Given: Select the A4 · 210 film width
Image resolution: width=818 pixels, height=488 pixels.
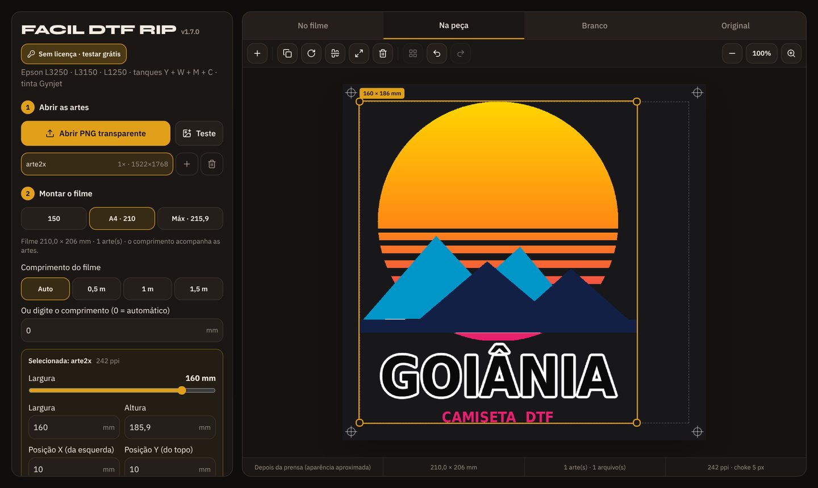Looking at the screenshot, I should [x=122, y=218].
